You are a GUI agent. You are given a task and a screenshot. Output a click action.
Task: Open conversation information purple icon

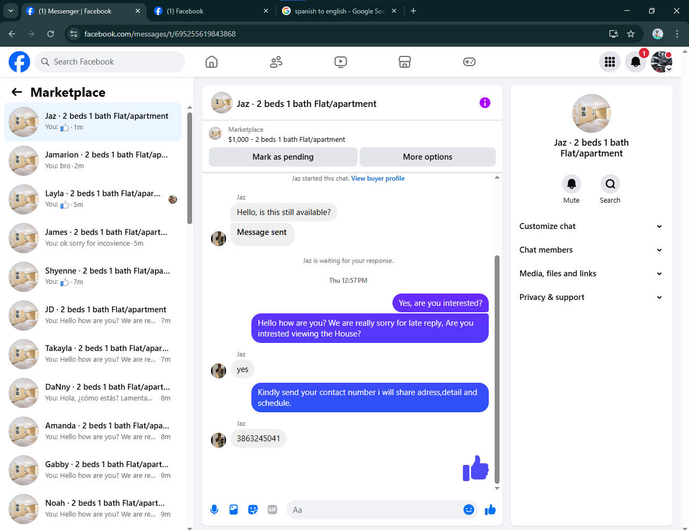tap(485, 103)
